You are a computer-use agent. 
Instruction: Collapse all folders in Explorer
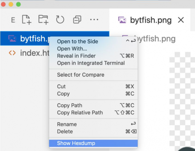(x=77, y=20)
